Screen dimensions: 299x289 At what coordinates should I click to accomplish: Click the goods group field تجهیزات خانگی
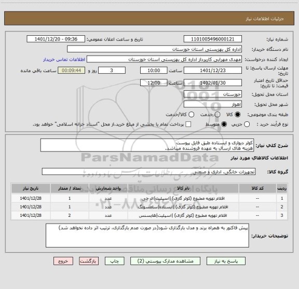tap(149, 172)
